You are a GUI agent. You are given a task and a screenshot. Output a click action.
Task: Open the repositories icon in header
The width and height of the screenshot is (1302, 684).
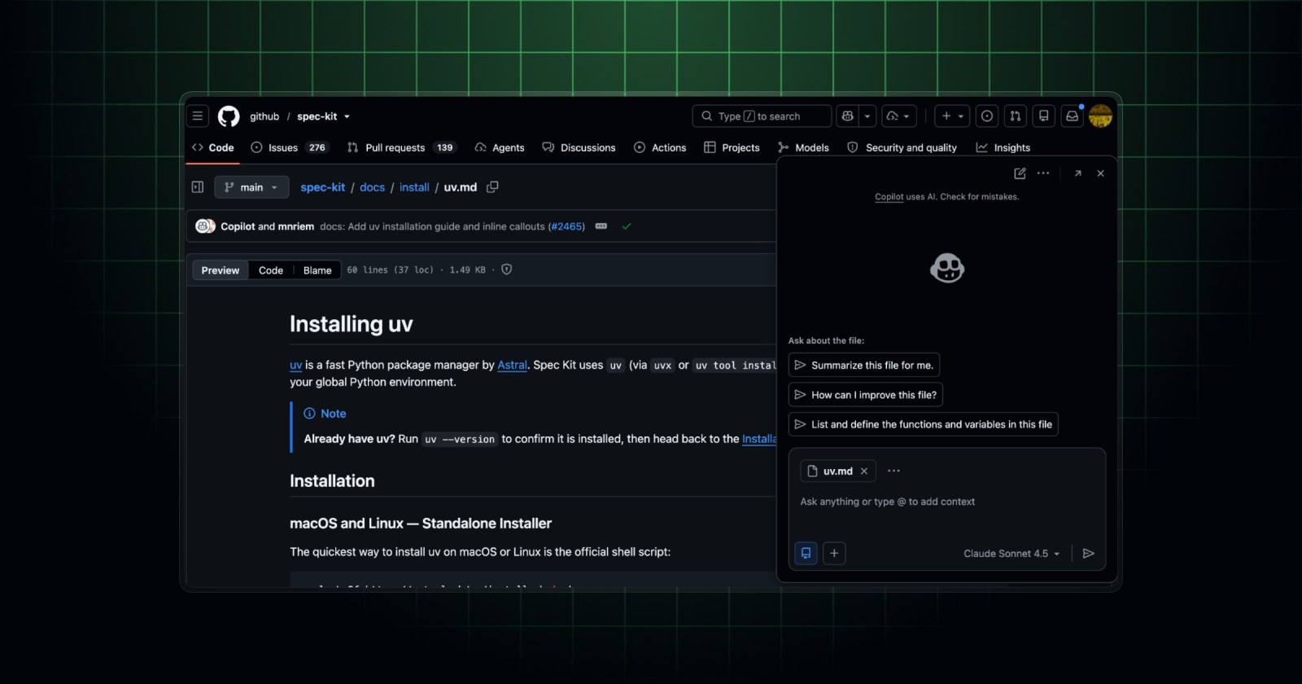point(1044,116)
